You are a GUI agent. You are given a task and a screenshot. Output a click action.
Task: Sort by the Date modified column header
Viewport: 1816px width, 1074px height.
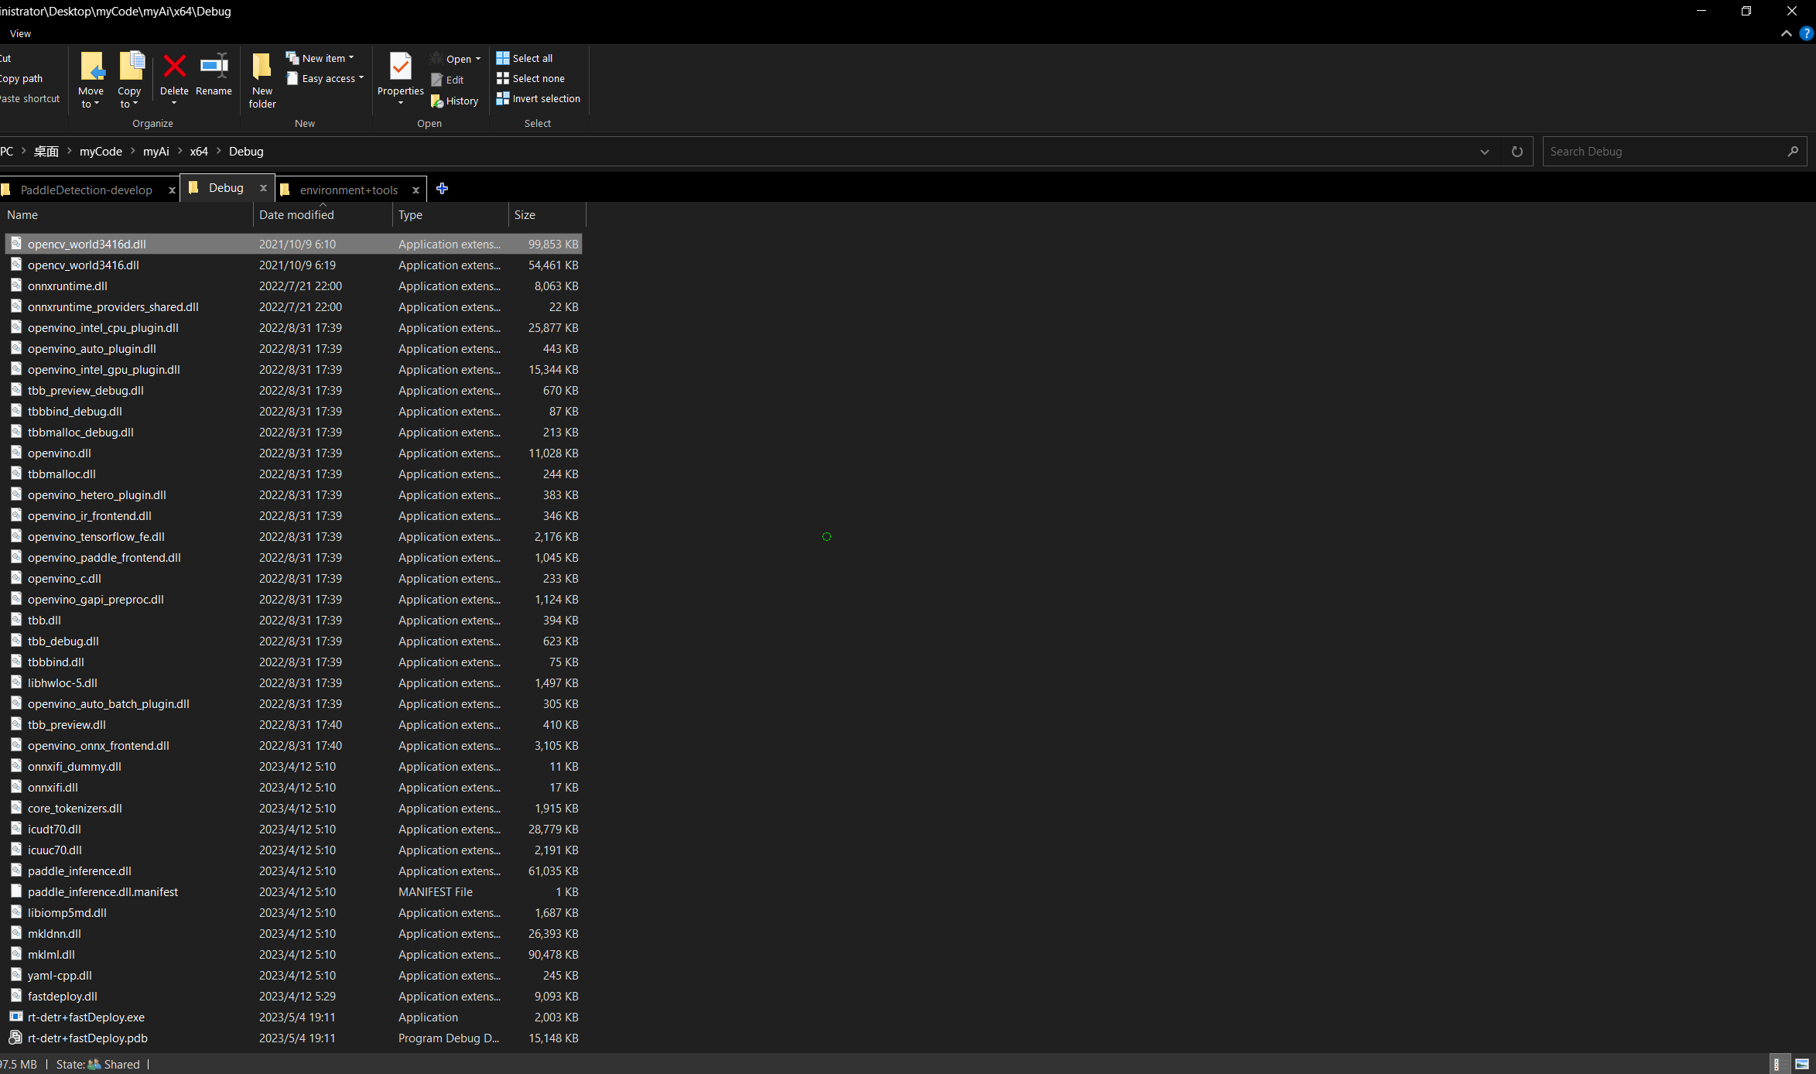pos(323,215)
